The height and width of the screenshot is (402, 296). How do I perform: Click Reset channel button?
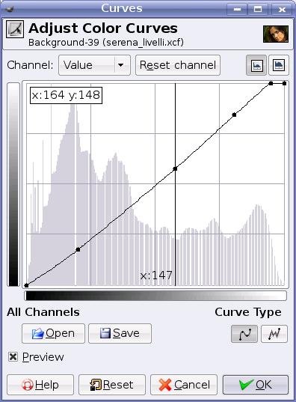point(178,65)
